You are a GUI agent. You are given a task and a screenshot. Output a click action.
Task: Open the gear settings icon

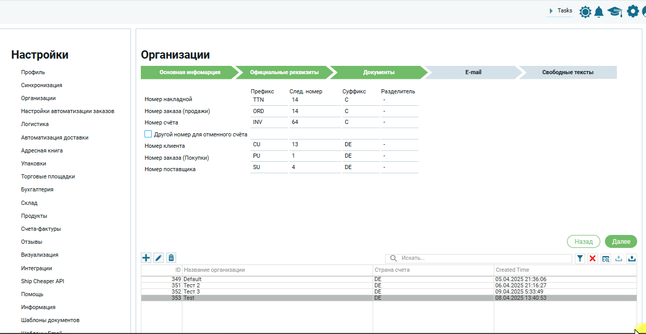[632, 11]
